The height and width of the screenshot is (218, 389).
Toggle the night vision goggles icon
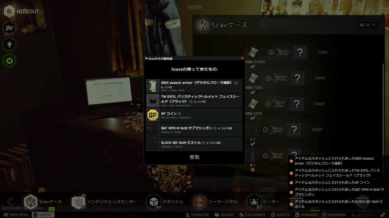tap(9, 28)
